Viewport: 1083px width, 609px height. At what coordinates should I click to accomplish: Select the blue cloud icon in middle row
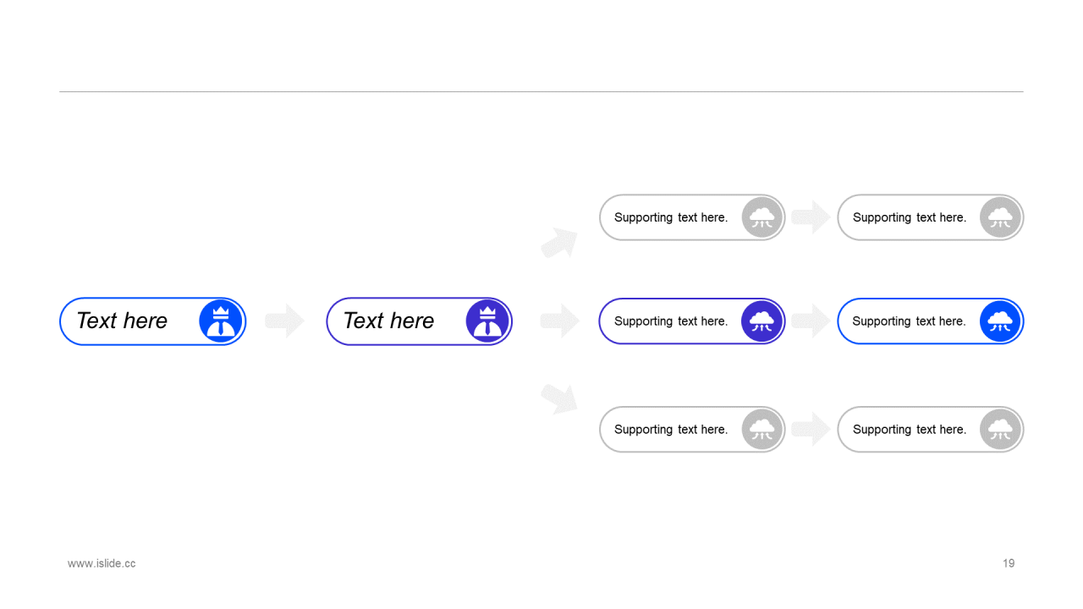[1001, 321]
